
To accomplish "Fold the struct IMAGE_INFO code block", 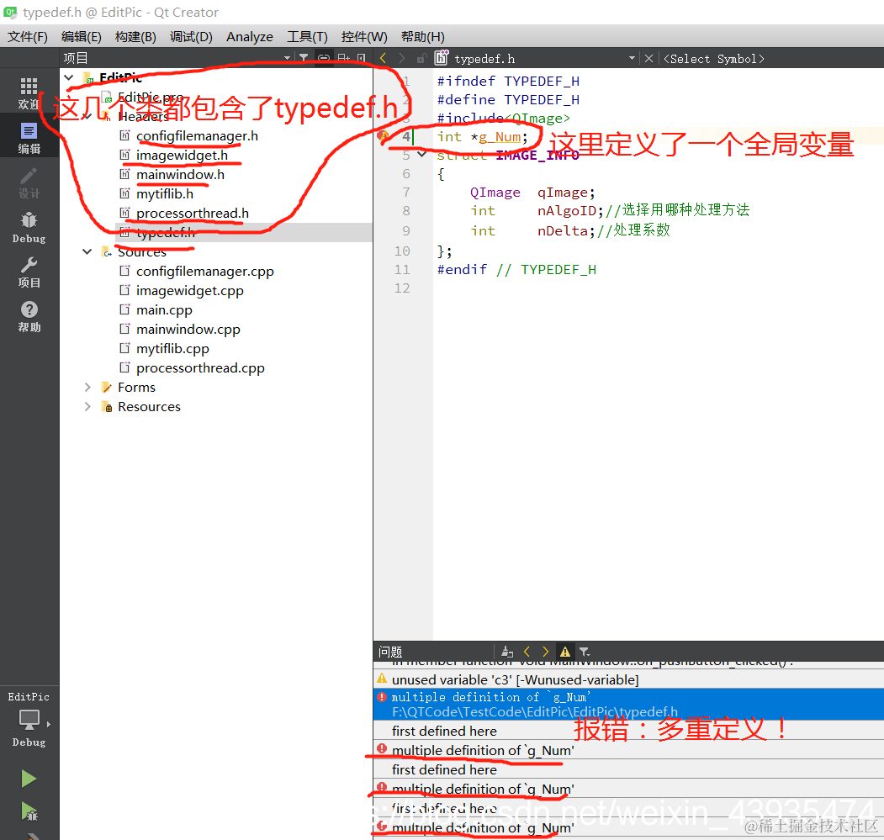I will click(x=421, y=155).
